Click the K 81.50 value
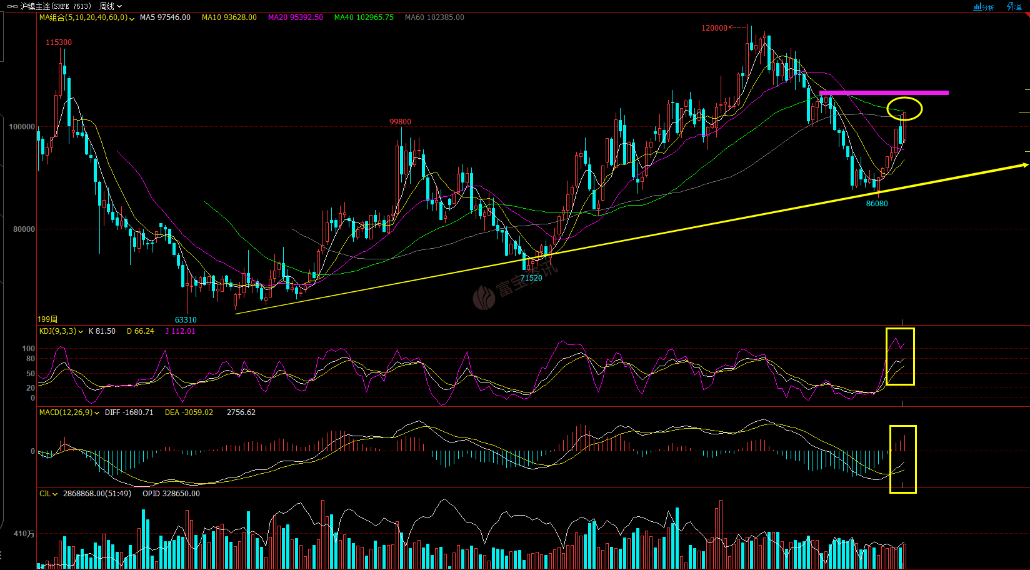This screenshot has width=1030, height=570. click(x=102, y=331)
